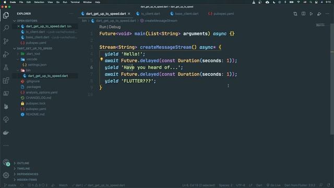
Task: Click the Watch item in status bar
Action: pyautogui.click(x=63, y=185)
